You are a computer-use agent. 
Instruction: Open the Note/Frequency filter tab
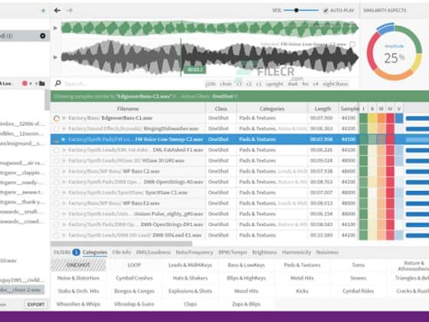[195, 252]
